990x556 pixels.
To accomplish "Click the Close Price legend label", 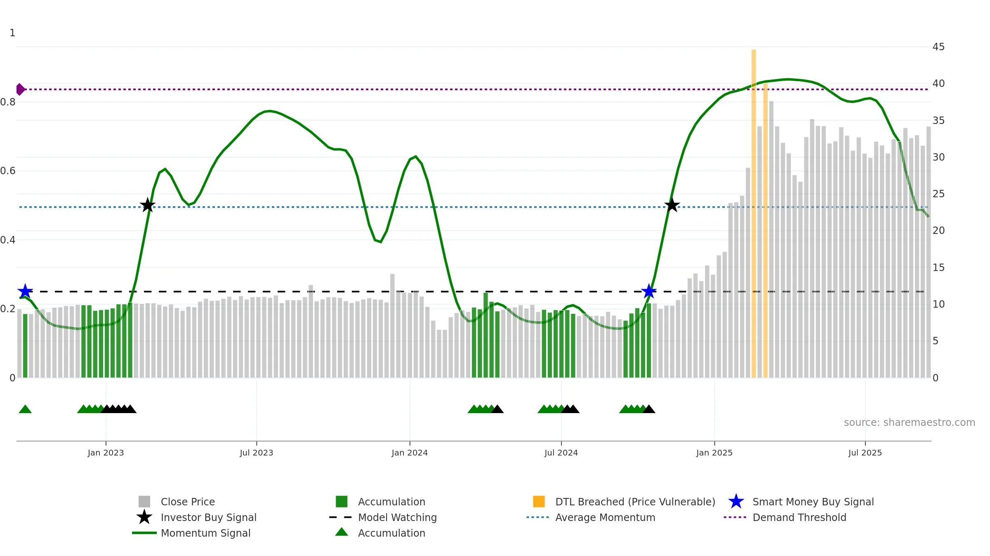I will (x=188, y=502).
